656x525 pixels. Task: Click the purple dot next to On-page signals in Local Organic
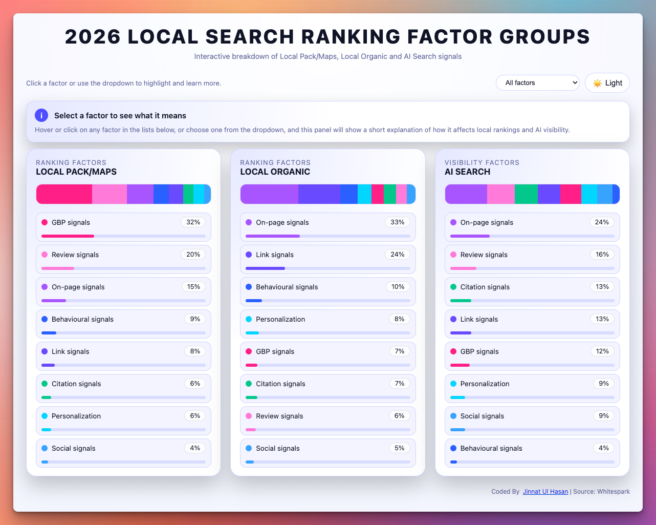(x=248, y=222)
